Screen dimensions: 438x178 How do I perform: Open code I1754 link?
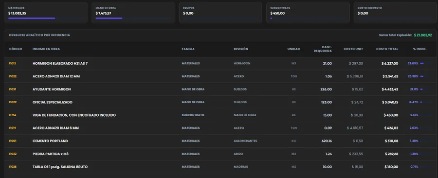13,115
